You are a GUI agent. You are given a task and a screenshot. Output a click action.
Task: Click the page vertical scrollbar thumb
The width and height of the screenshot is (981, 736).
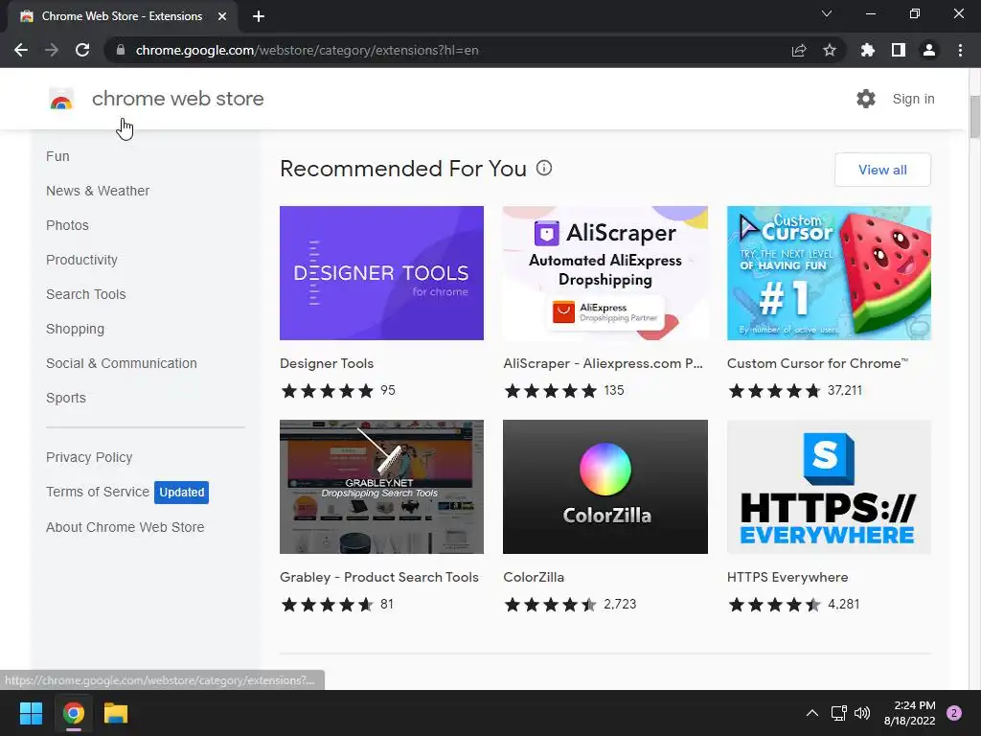click(974, 117)
